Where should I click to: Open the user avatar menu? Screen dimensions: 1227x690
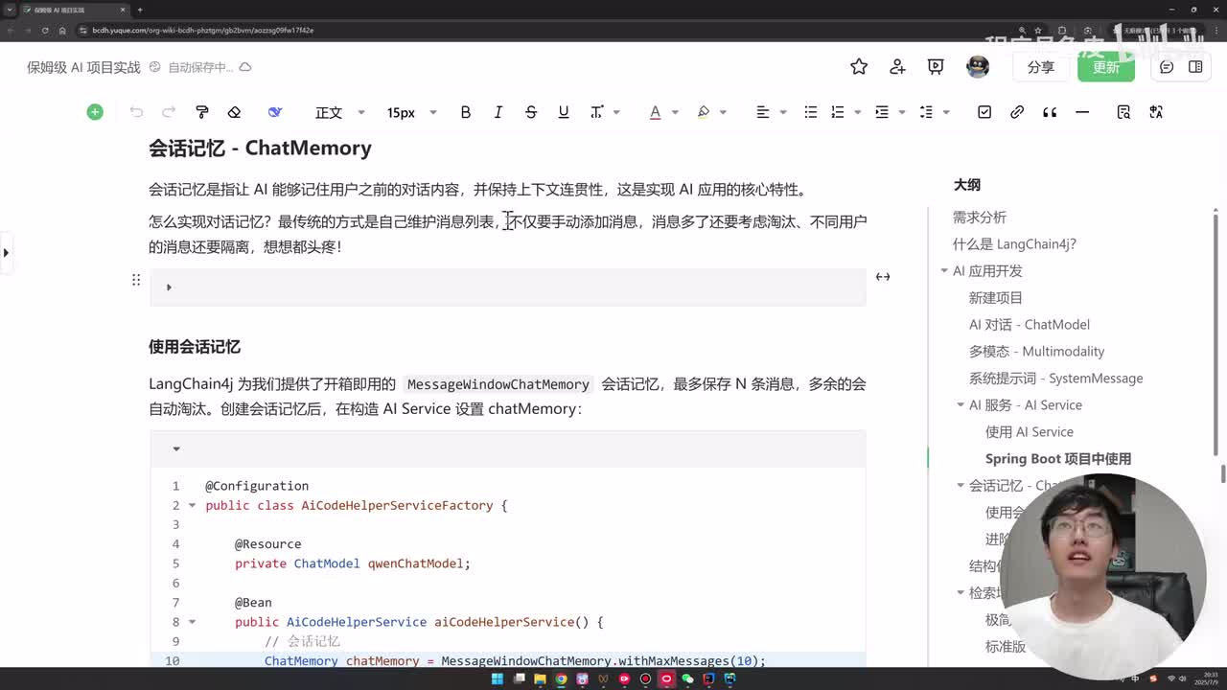[x=978, y=66]
